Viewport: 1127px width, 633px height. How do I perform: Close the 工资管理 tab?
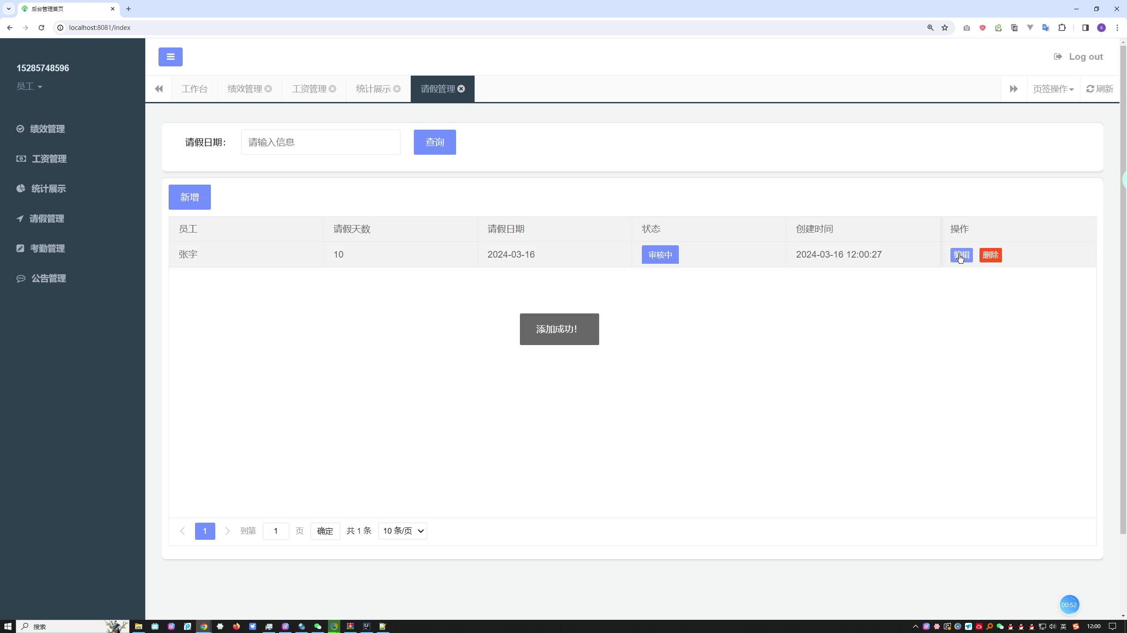pyautogui.click(x=332, y=89)
